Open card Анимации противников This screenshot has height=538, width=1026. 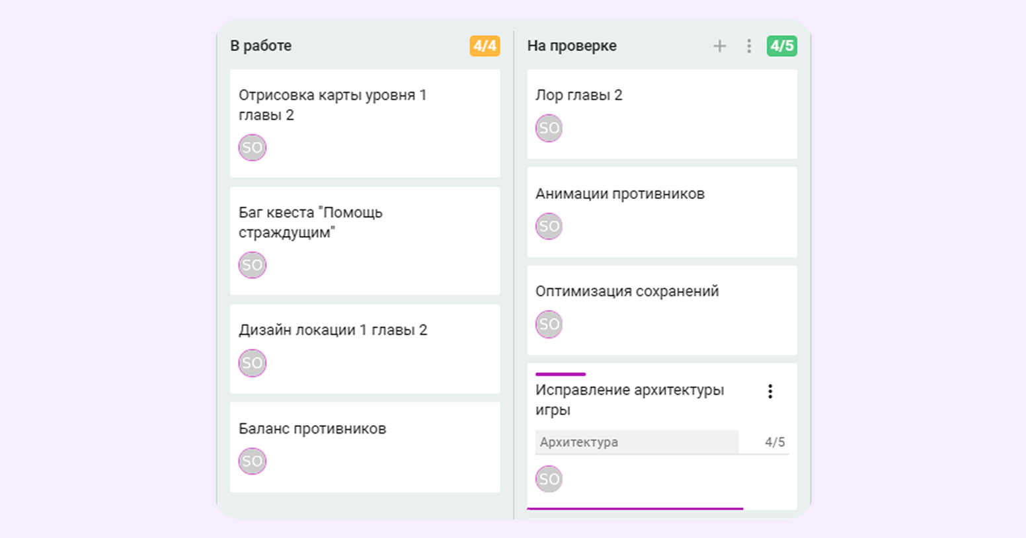coord(662,212)
